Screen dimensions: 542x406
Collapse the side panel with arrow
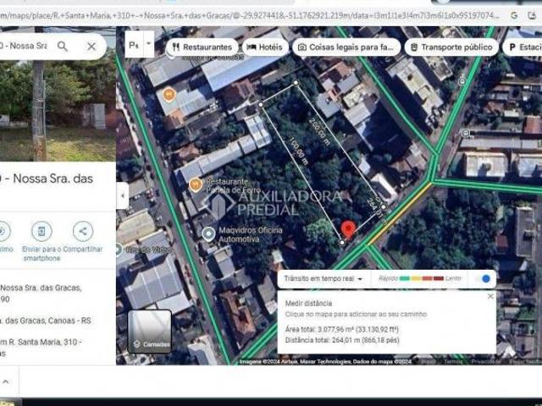[122, 195]
